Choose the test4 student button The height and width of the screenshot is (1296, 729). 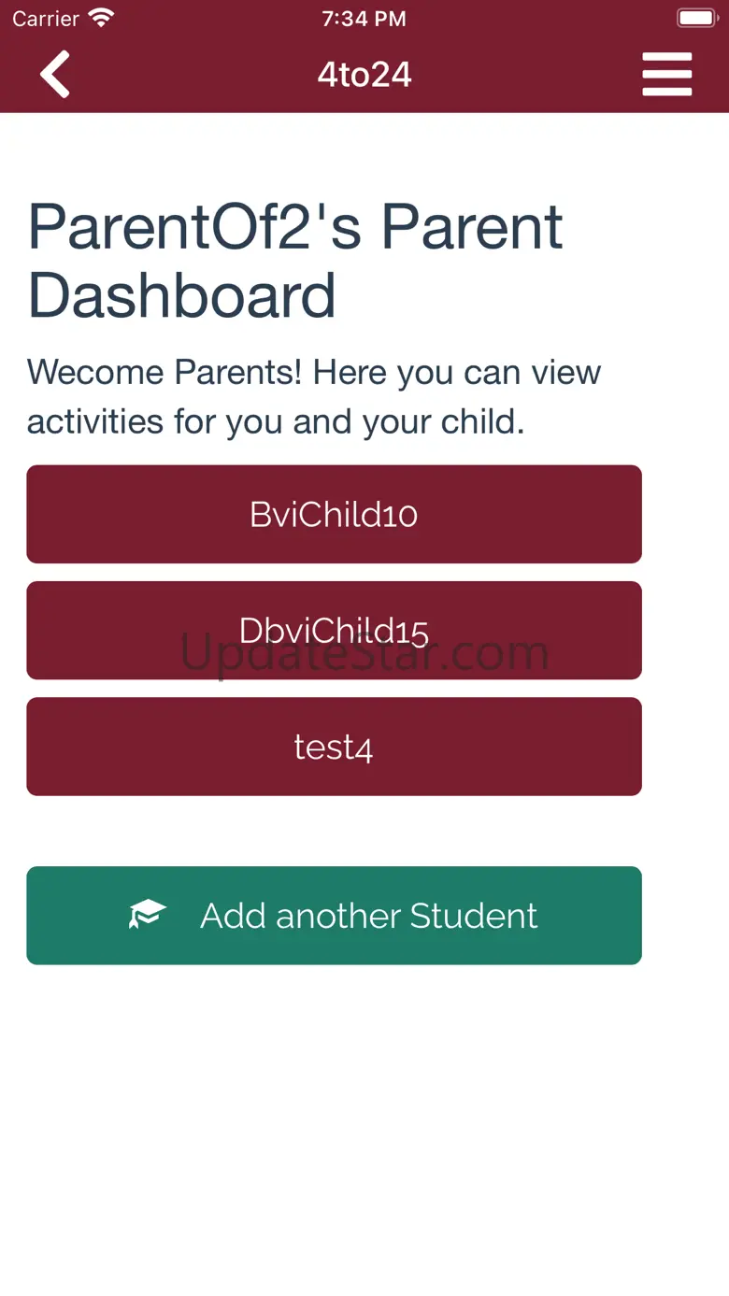coord(334,747)
